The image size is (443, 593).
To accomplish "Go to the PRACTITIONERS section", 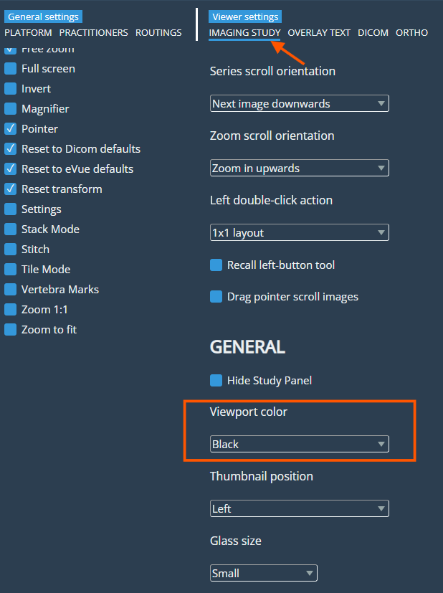I will click(93, 33).
